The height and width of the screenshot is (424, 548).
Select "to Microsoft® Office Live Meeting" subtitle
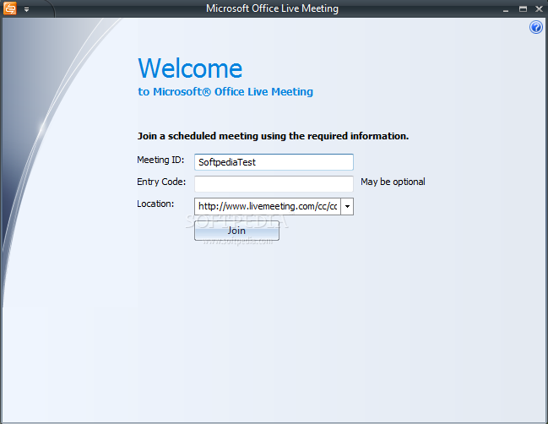tap(225, 91)
